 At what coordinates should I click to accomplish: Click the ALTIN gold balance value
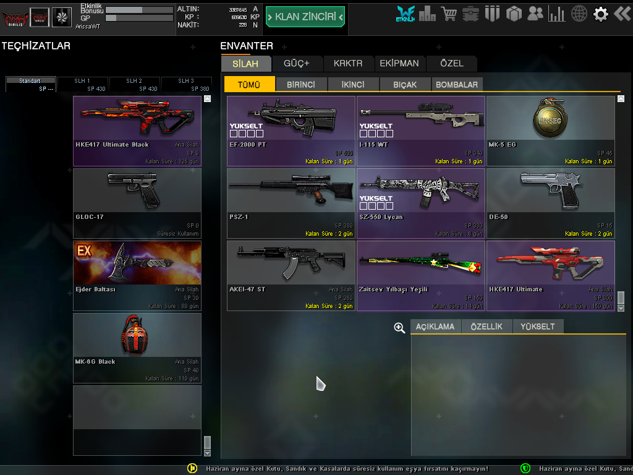point(238,10)
